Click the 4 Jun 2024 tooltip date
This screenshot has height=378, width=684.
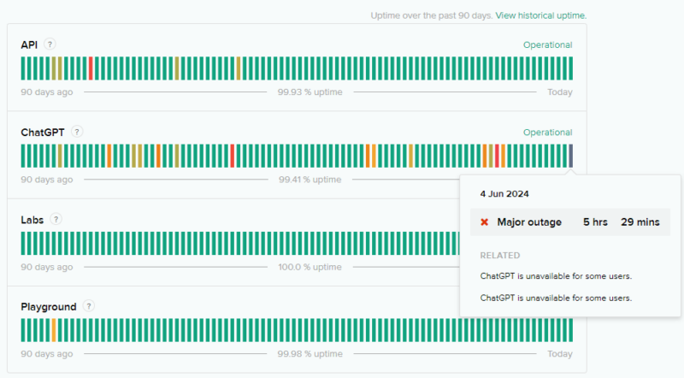click(x=504, y=194)
